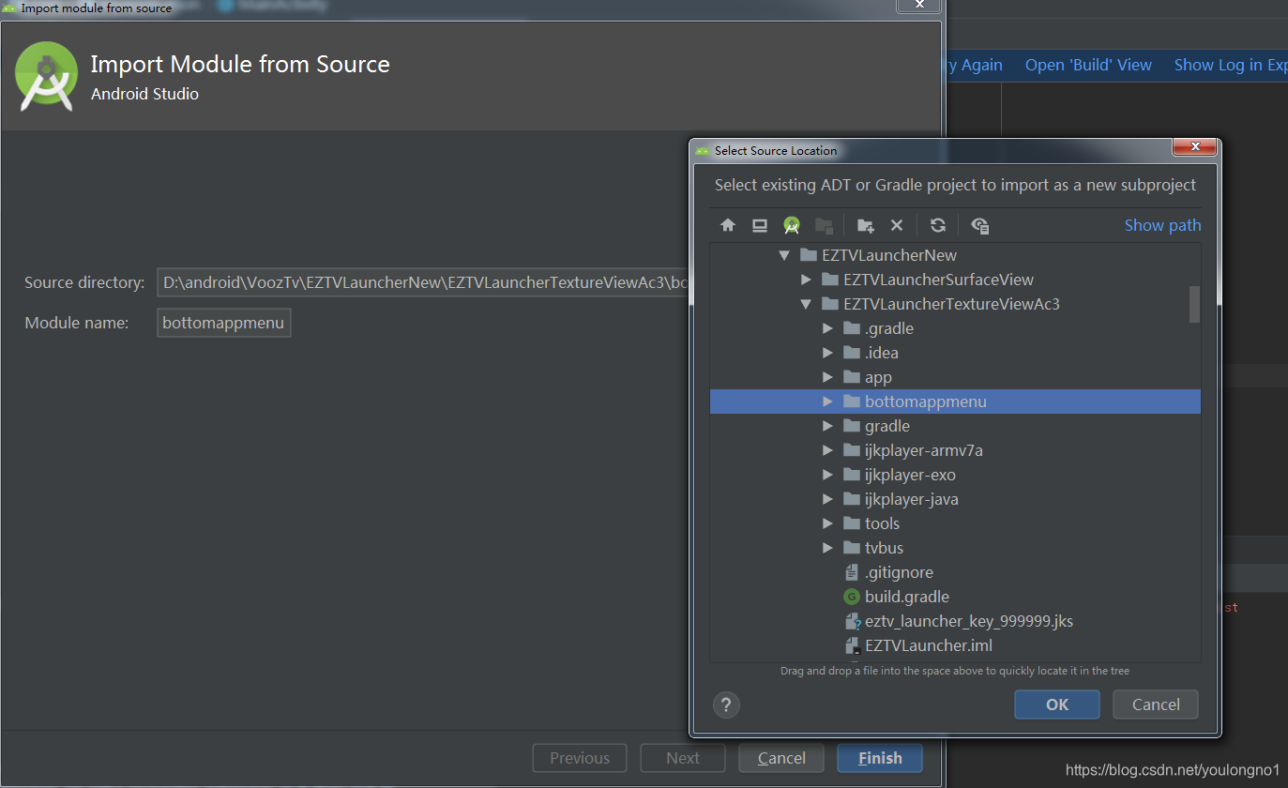The height and width of the screenshot is (788, 1288).
Task: Select the .idea folder name
Action: [882, 353]
